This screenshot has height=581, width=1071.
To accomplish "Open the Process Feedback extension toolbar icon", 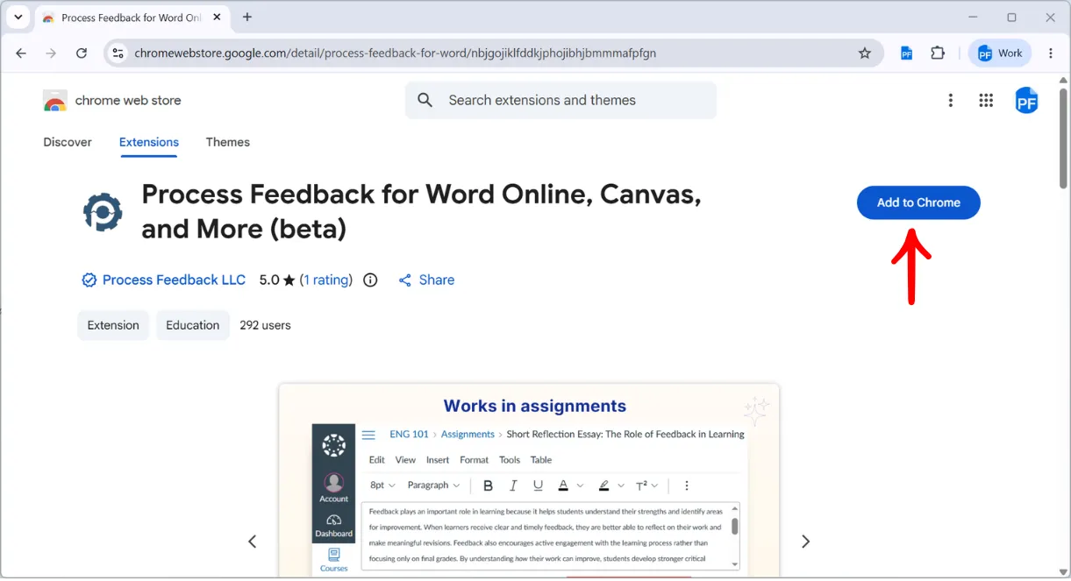I will tap(907, 53).
